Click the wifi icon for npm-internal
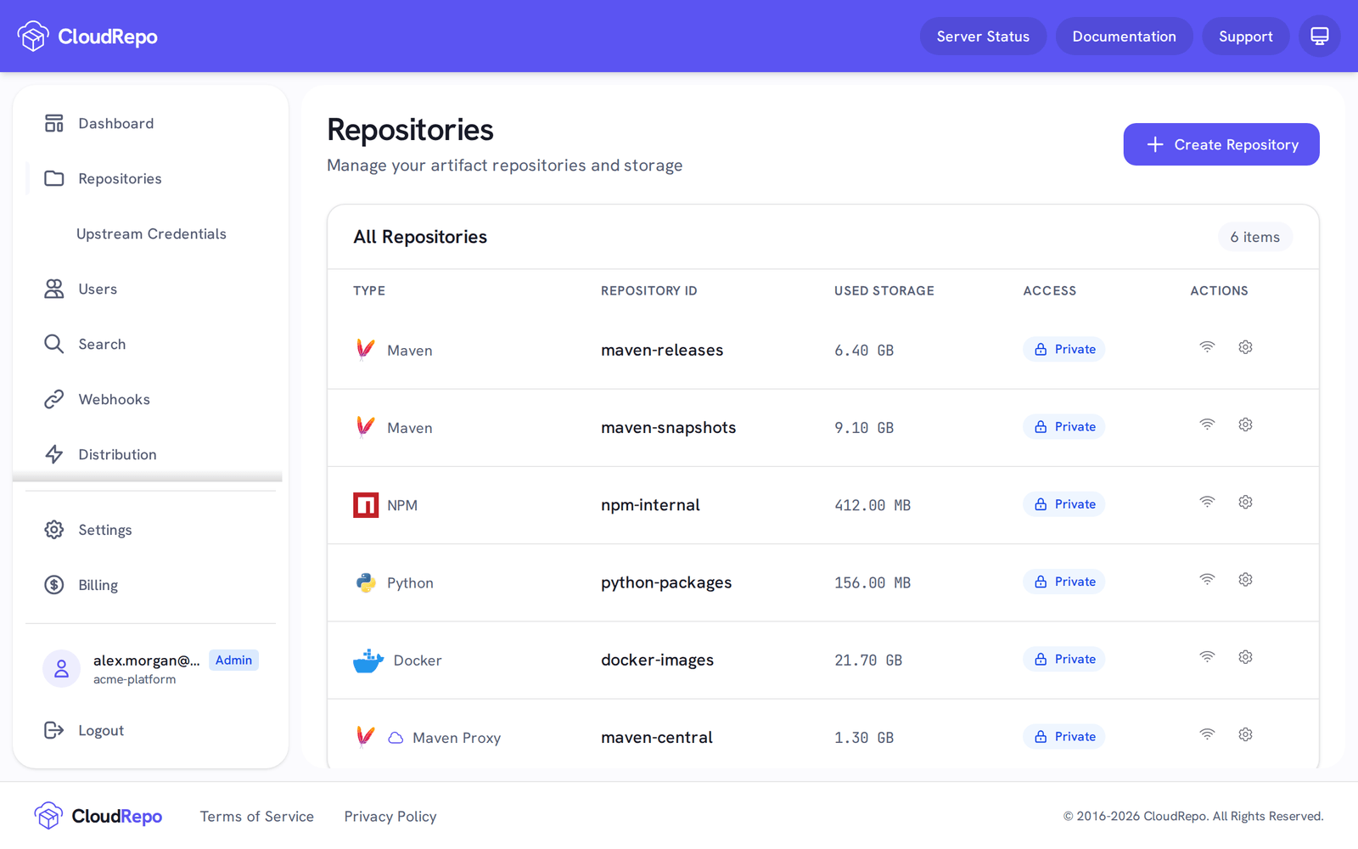The height and width of the screenshot is (849, 1358). [x=1207, y=502]
